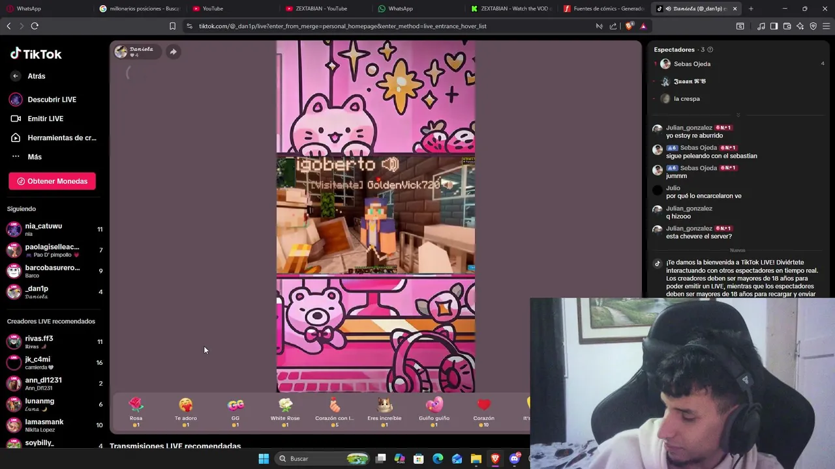Click the live video stream area
Screen dimensions: 835x469
[376, 216]
